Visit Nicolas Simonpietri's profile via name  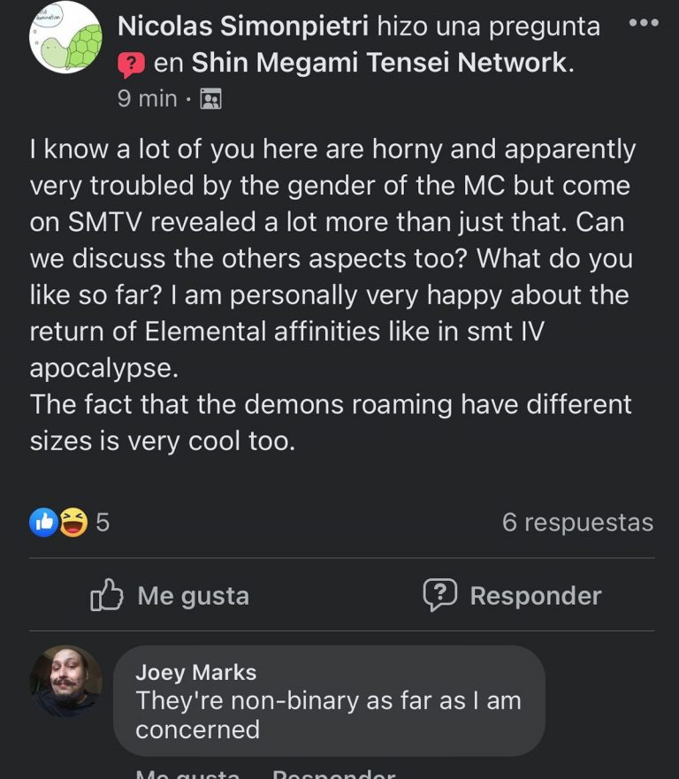point(244,27)
